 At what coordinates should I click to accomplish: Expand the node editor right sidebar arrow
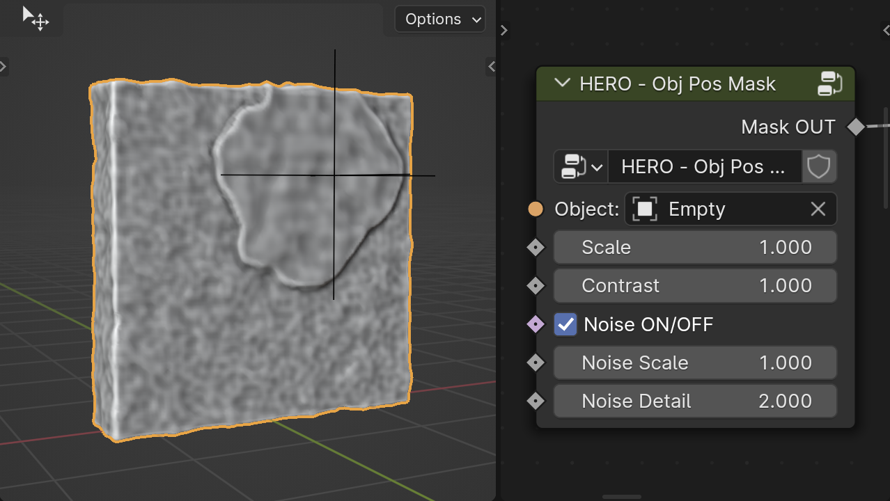(x=886, y=31)
